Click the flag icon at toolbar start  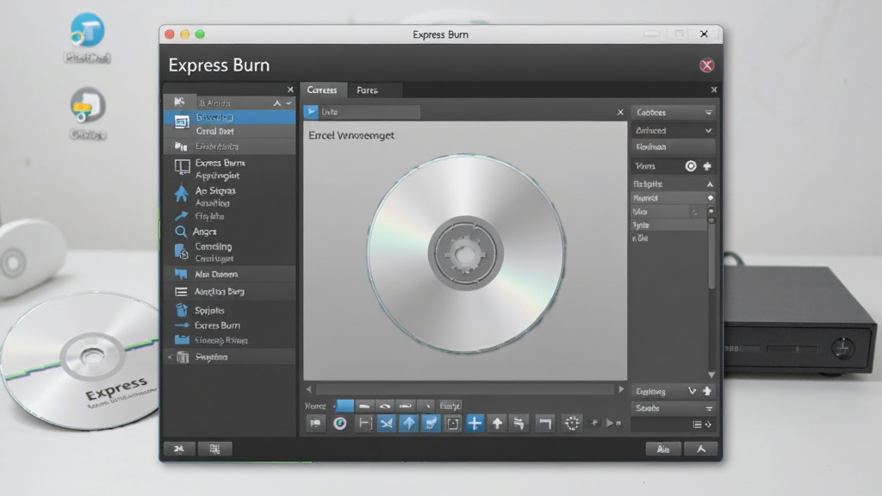pos(316,423)
